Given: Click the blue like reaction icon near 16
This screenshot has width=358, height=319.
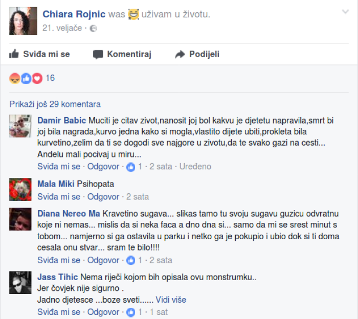Looking at the screenshot, I should tap(26, 78).
